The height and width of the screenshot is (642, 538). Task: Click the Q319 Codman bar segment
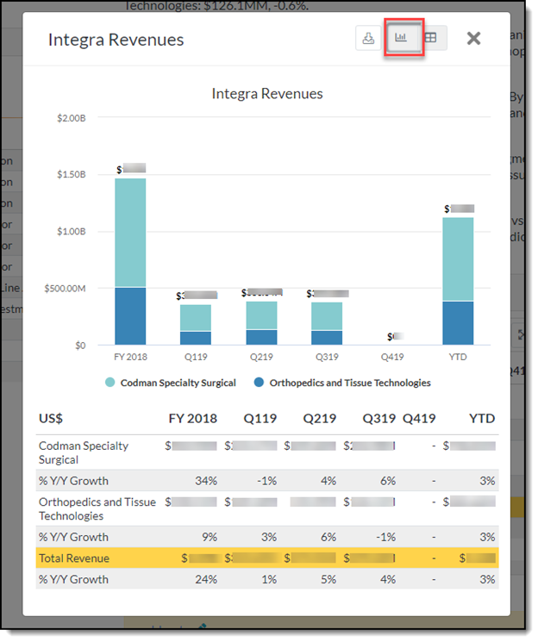tap(327, 316)
